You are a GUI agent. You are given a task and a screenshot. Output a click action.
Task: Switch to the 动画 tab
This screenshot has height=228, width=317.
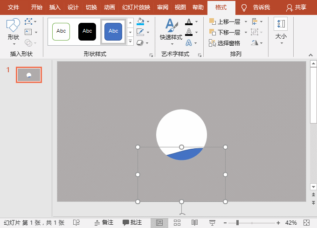click(x=110, y=7)
